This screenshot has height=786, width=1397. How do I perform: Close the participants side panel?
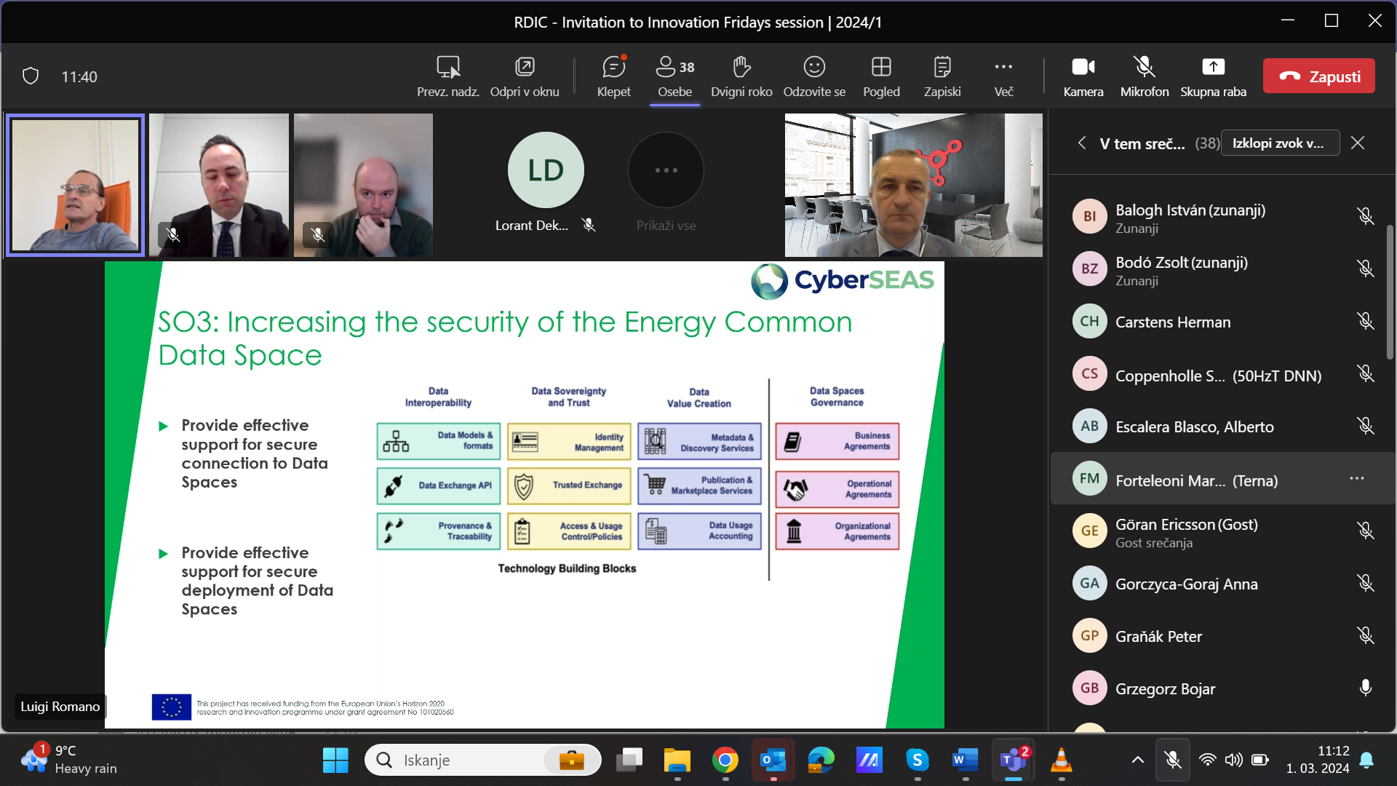[1358, 143]
